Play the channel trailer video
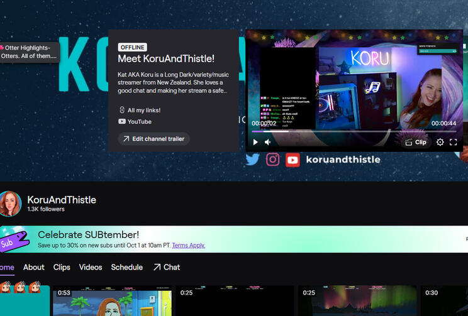The image size is (468, 316). point(255,142)
